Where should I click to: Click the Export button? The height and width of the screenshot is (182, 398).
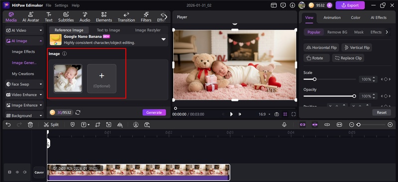pyautogui.click(x=350, y=5)
